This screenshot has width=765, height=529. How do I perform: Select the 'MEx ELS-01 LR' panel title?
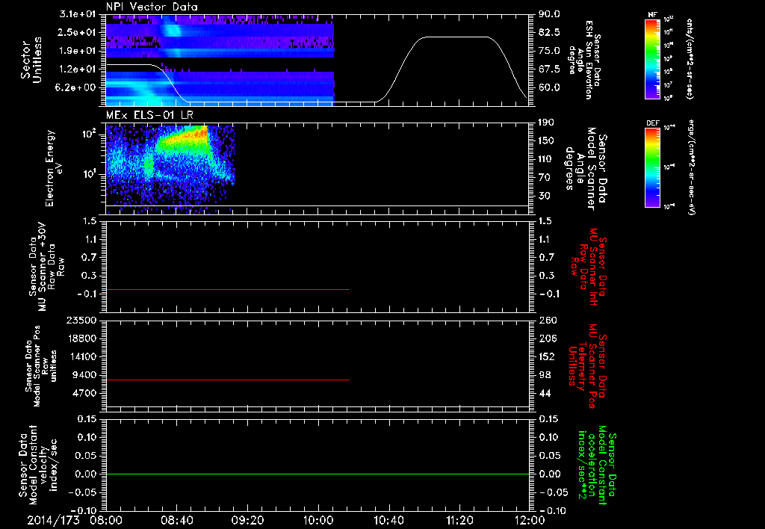tap(149, 115)
